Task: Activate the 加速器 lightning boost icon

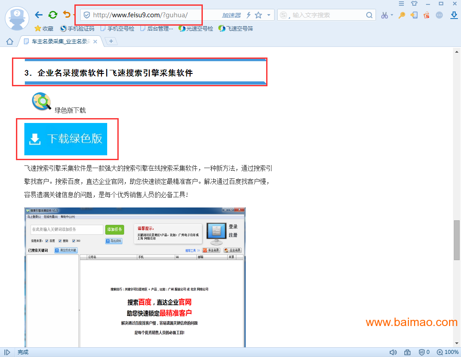Action: pos(248,15)
